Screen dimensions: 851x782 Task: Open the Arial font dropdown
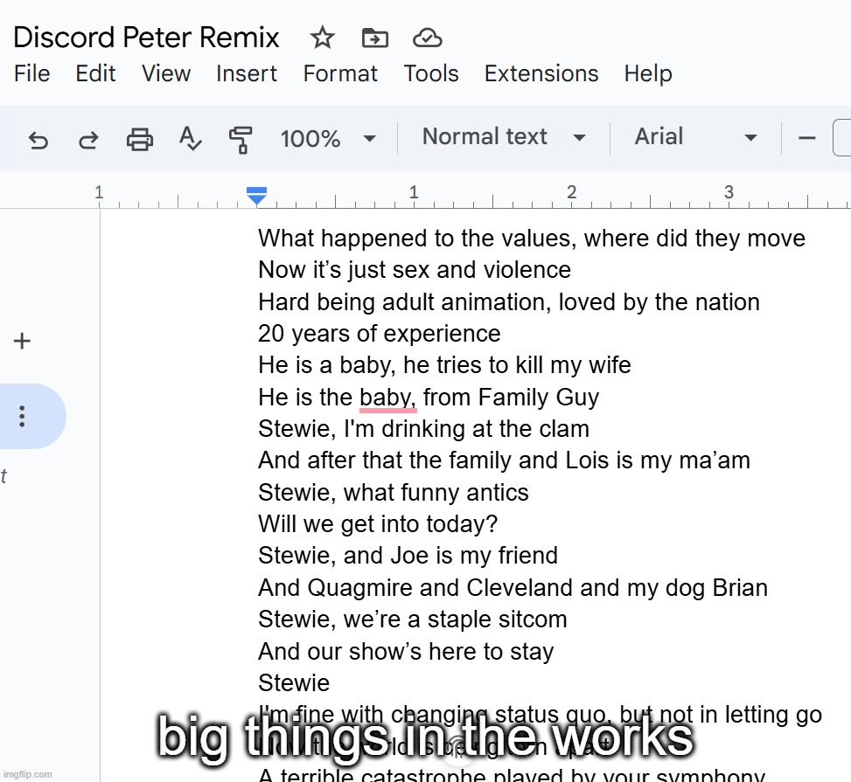tap(696, 136)
